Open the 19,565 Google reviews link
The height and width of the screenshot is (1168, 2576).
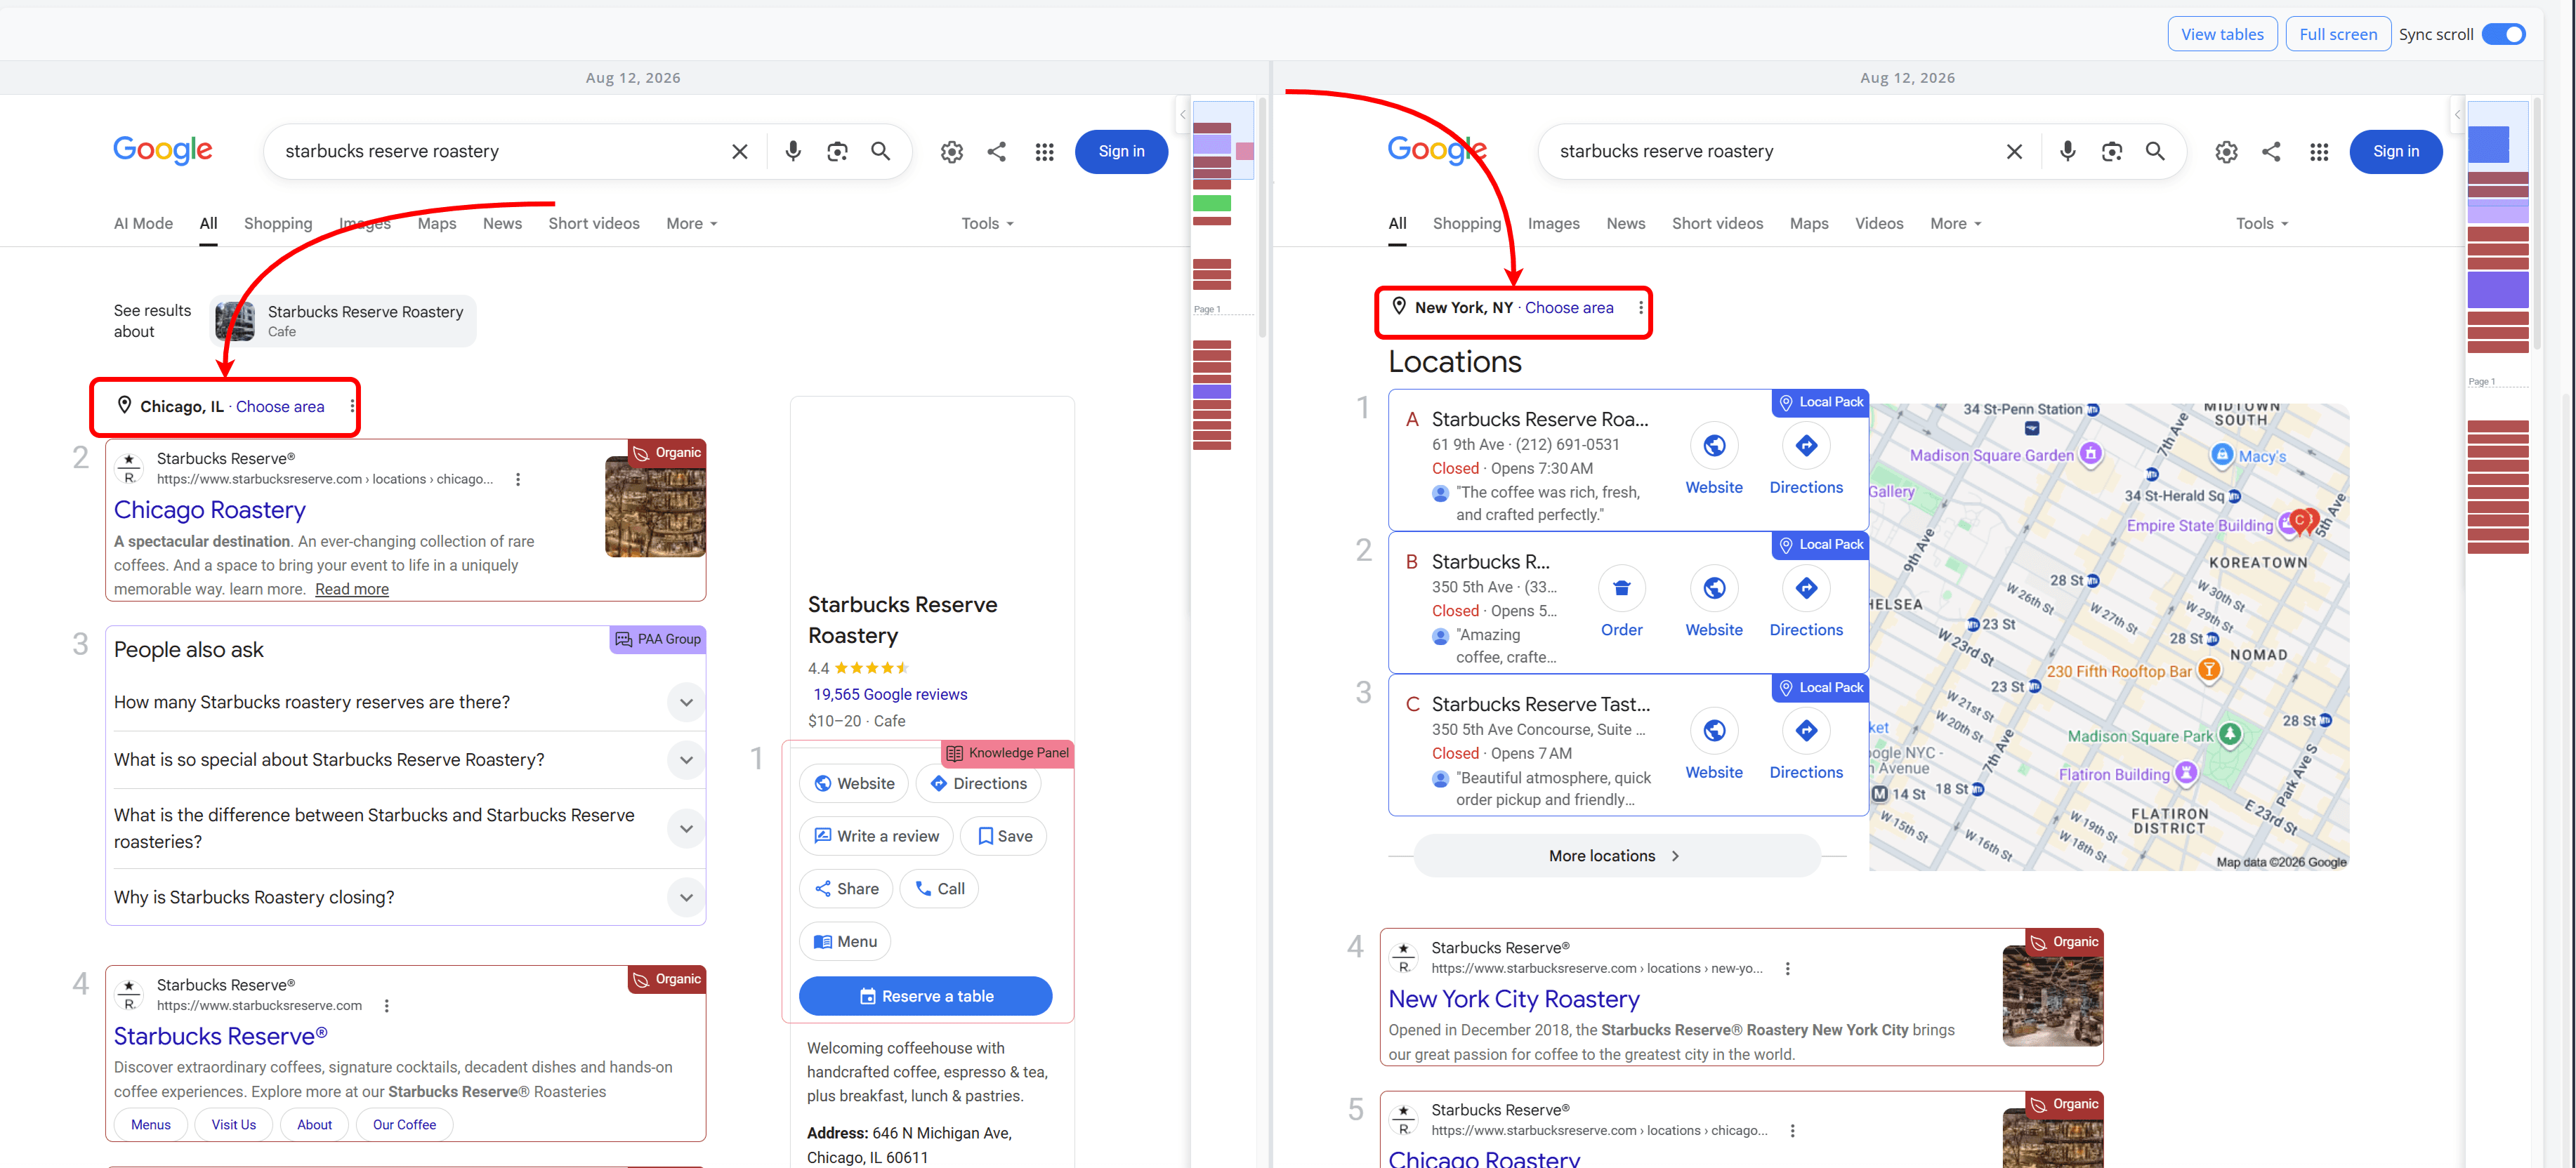tap(890, 694)
